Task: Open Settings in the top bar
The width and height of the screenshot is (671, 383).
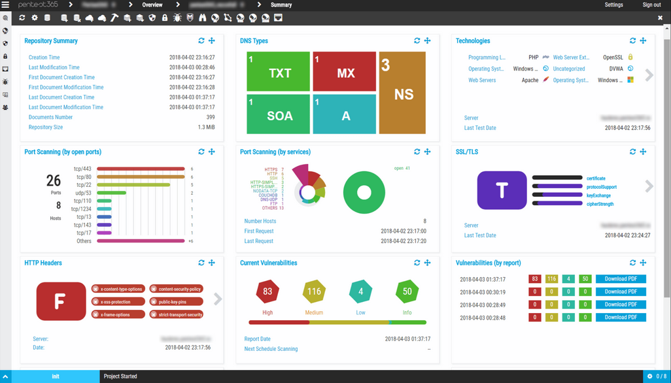Action: click(x=613, y=5)
